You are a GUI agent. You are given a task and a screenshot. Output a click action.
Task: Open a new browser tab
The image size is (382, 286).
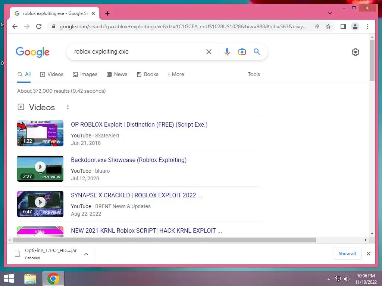107,13
